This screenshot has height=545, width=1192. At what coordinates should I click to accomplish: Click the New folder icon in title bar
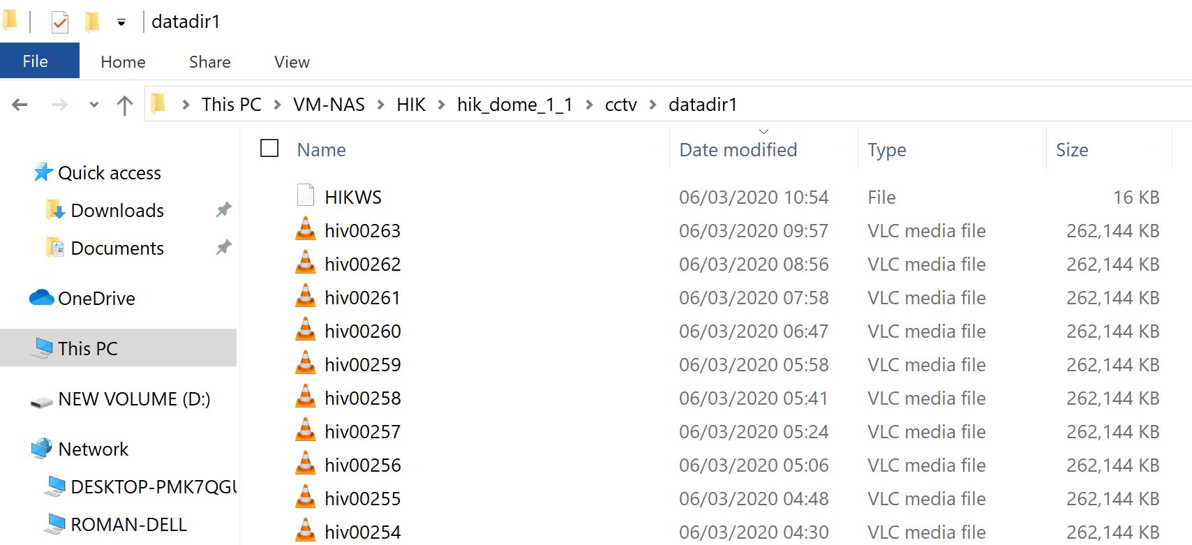tap(92, 22)
